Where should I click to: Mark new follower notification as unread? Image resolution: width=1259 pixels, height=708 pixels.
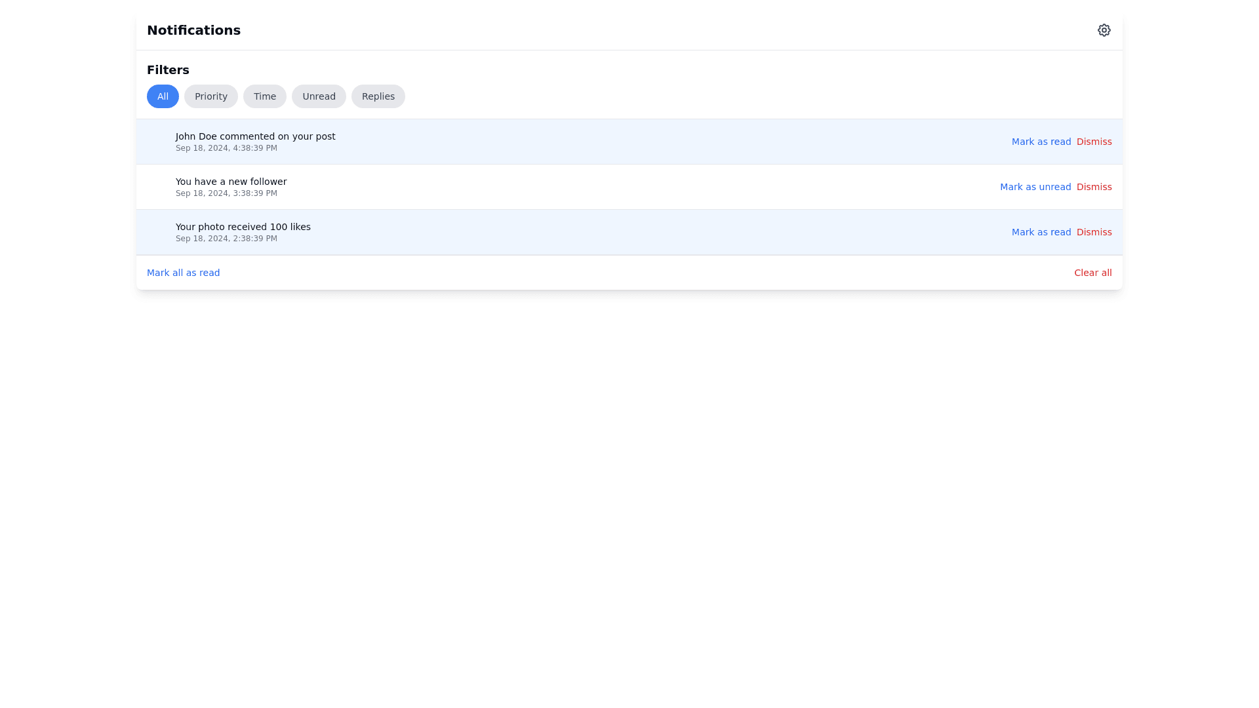click(x=1035, y=187)
